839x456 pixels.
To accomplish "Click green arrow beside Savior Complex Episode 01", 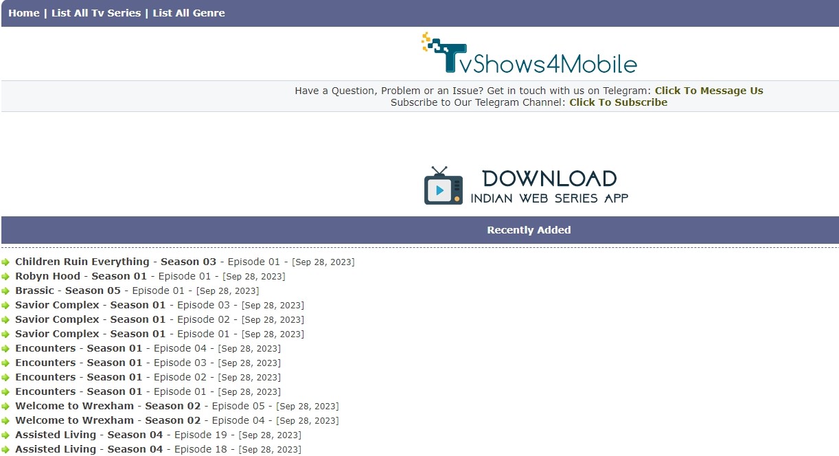I will (5, 334).
